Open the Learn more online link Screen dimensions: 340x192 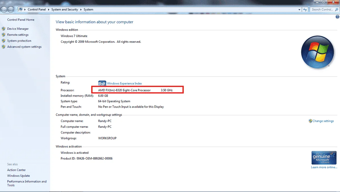(324, 167)
